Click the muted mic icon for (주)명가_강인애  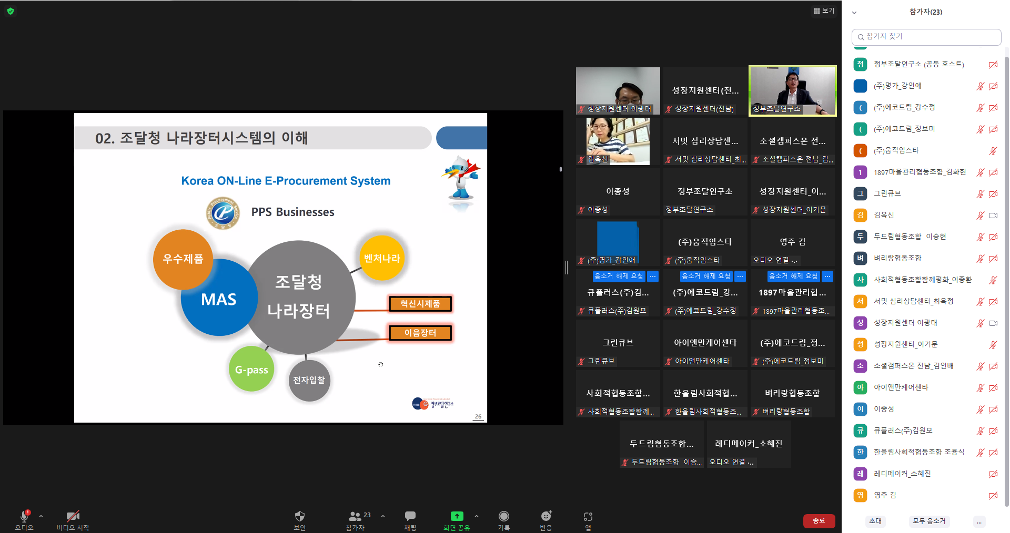tap(980, 86)
